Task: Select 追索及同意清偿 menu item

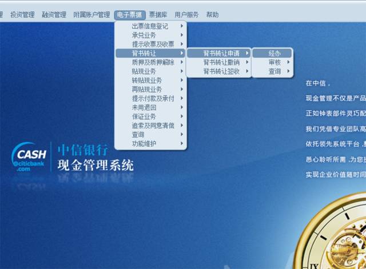Action: [x=150, y=126]
